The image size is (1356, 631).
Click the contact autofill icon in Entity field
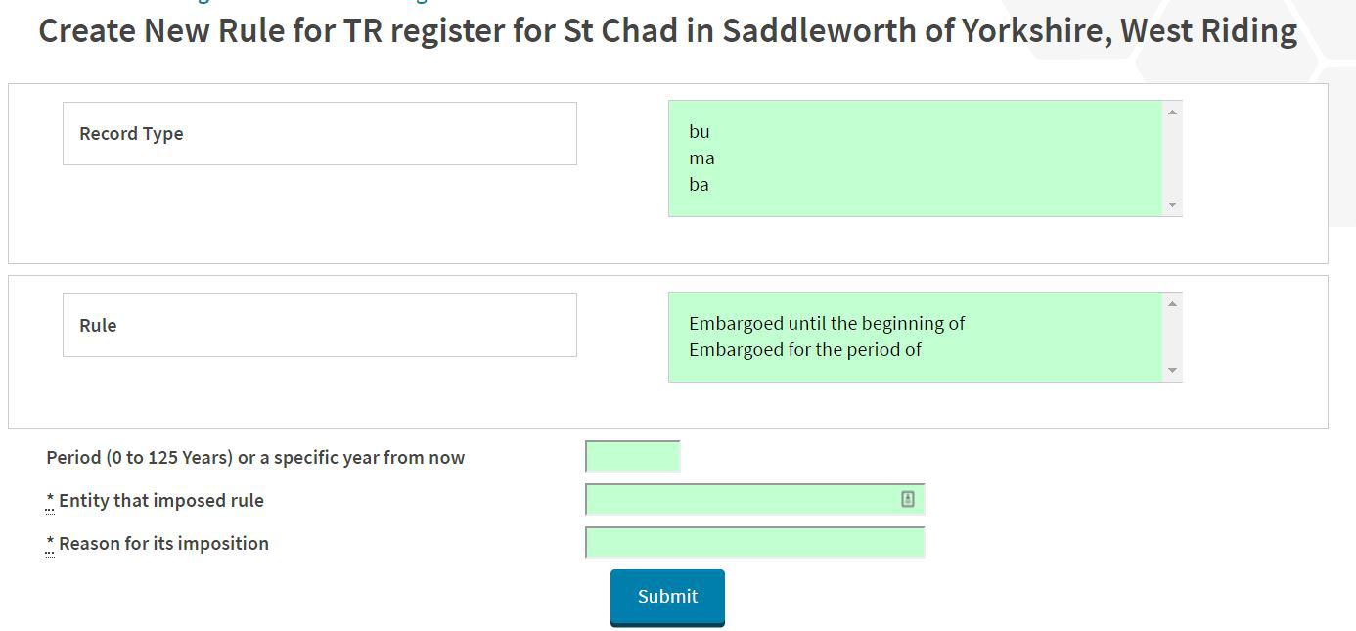click(907, 500)
